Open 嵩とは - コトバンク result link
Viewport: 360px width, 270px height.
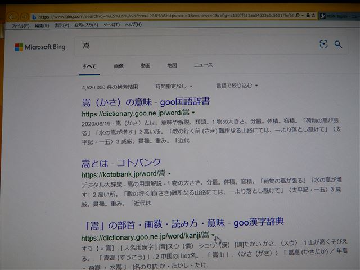[x=121, y=163]
